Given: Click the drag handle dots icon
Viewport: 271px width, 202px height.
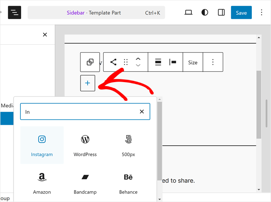Looking at the screenshot, I should (x=126, y=62).
